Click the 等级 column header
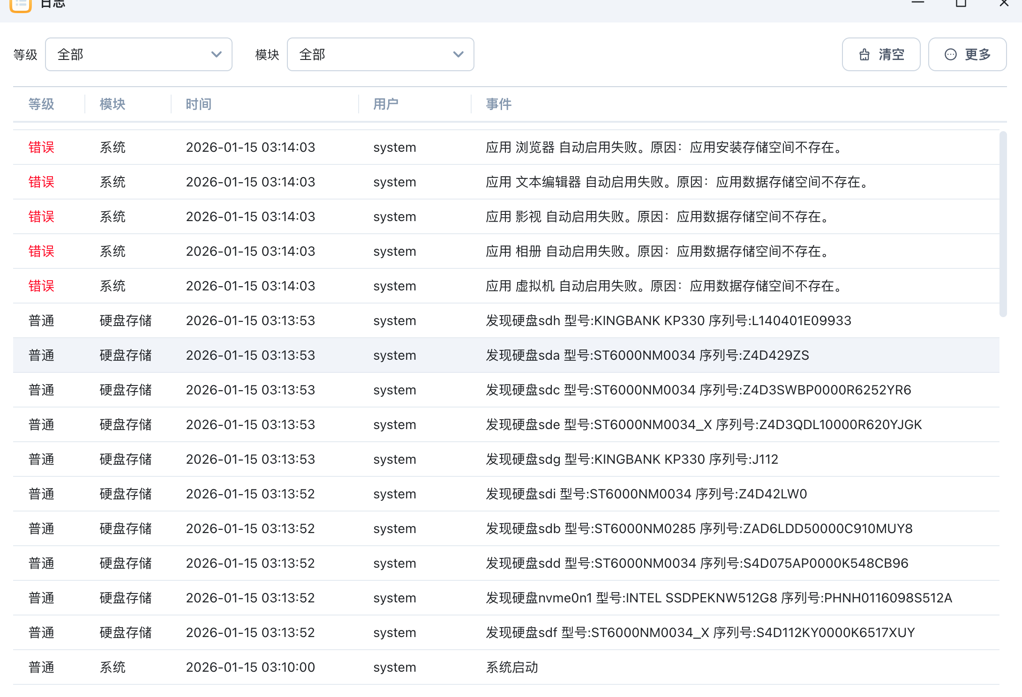 coord(41,104)
